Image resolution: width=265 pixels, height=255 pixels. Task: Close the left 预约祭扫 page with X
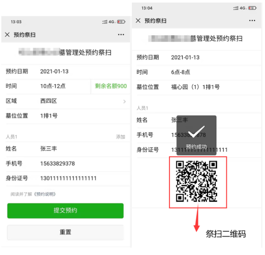coord(7,35)
